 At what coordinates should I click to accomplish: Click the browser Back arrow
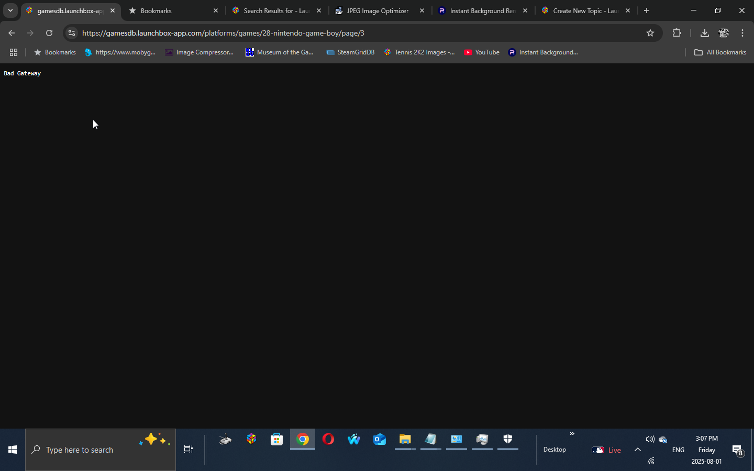pyautogui.click(x=12, y=33)
